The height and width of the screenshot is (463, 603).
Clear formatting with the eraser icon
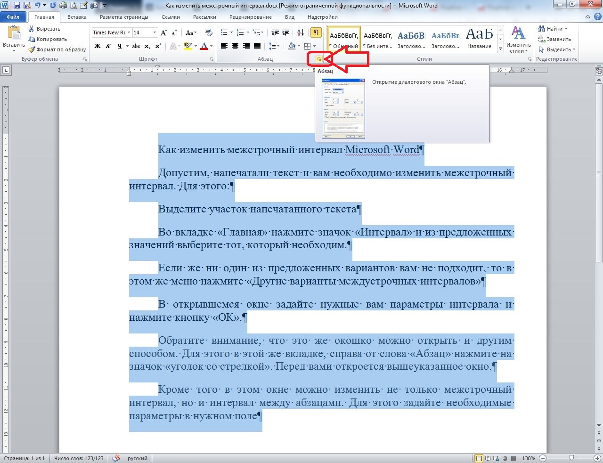(x=209, y=32)
